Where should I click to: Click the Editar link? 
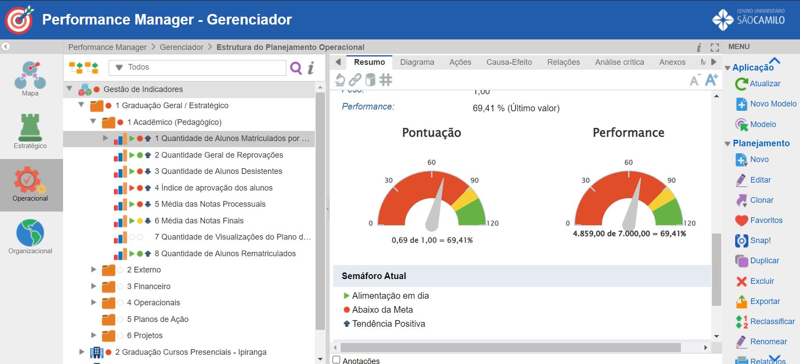pos(761,180)
